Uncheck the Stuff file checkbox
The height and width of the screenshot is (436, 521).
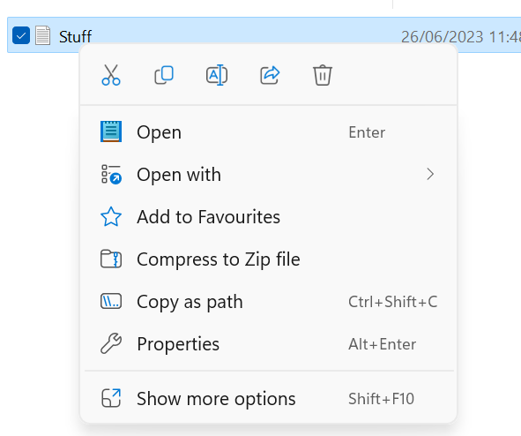tap(21, 35)
